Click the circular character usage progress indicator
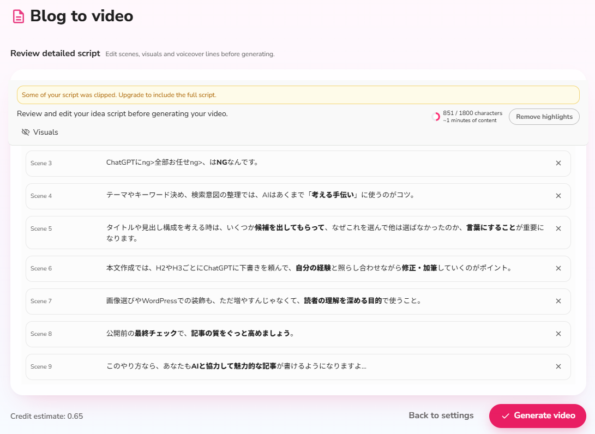Image resolution: width=595 pixels, height=434 pixels. pyautogui.click(x=436, y=117)
